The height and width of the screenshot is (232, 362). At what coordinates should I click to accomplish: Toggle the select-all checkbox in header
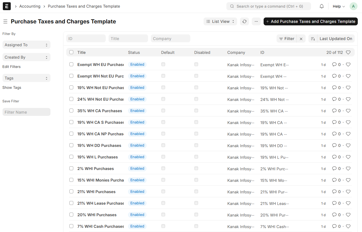(71, 52)
